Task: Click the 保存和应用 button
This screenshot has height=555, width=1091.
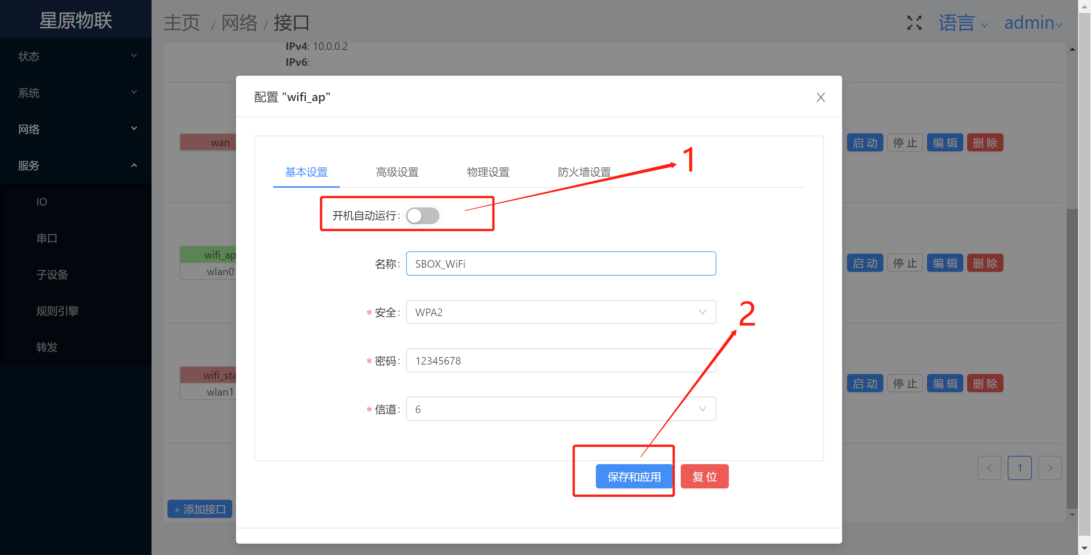Action: pyautogui.click(x=634, y=477)
